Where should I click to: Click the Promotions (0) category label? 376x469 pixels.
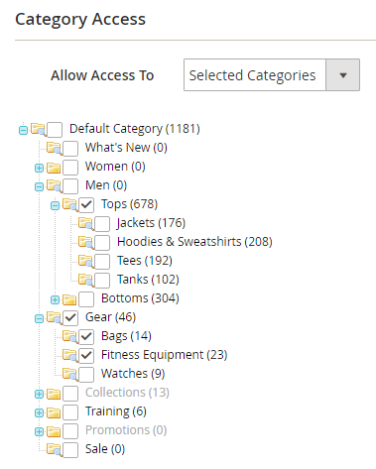coord(126,430)
